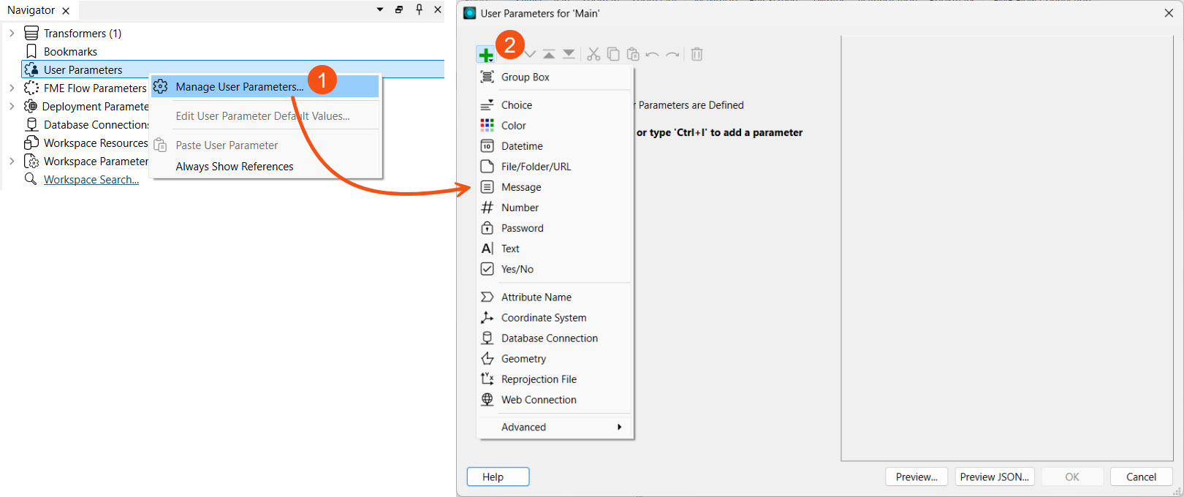
Task: Open the Workspace Search link
Action: [x=91, y=180]
